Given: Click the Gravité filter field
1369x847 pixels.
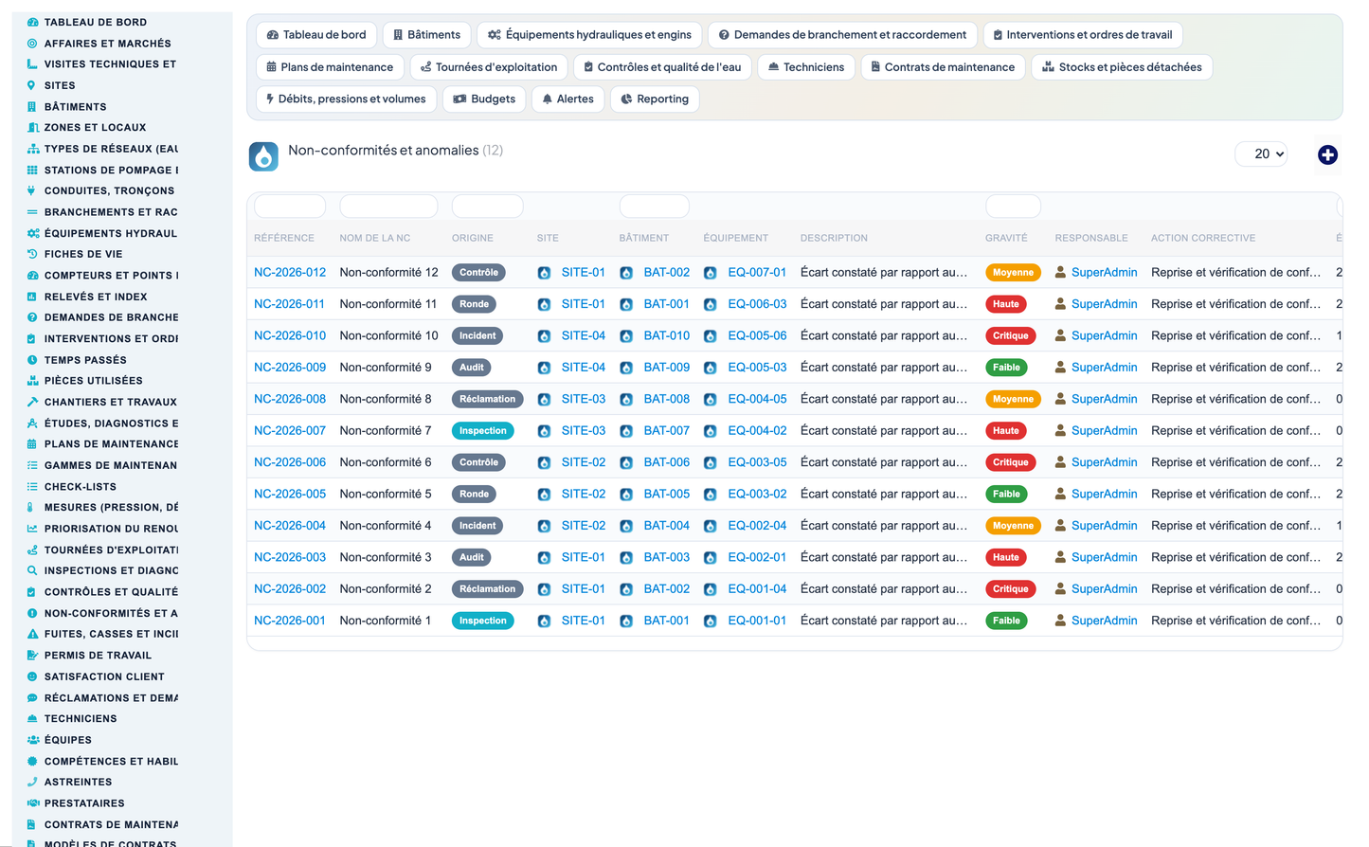Looking at the screenshot, I should click(1013, 206).
